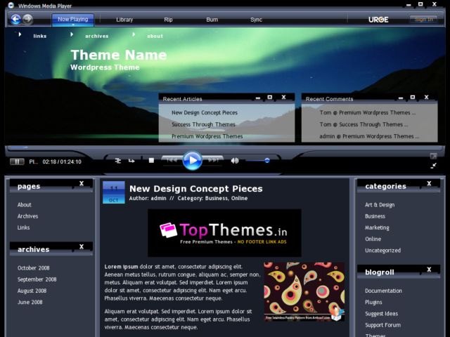Open recent article Premium Wordpress Themes

(x=207, y=136)
